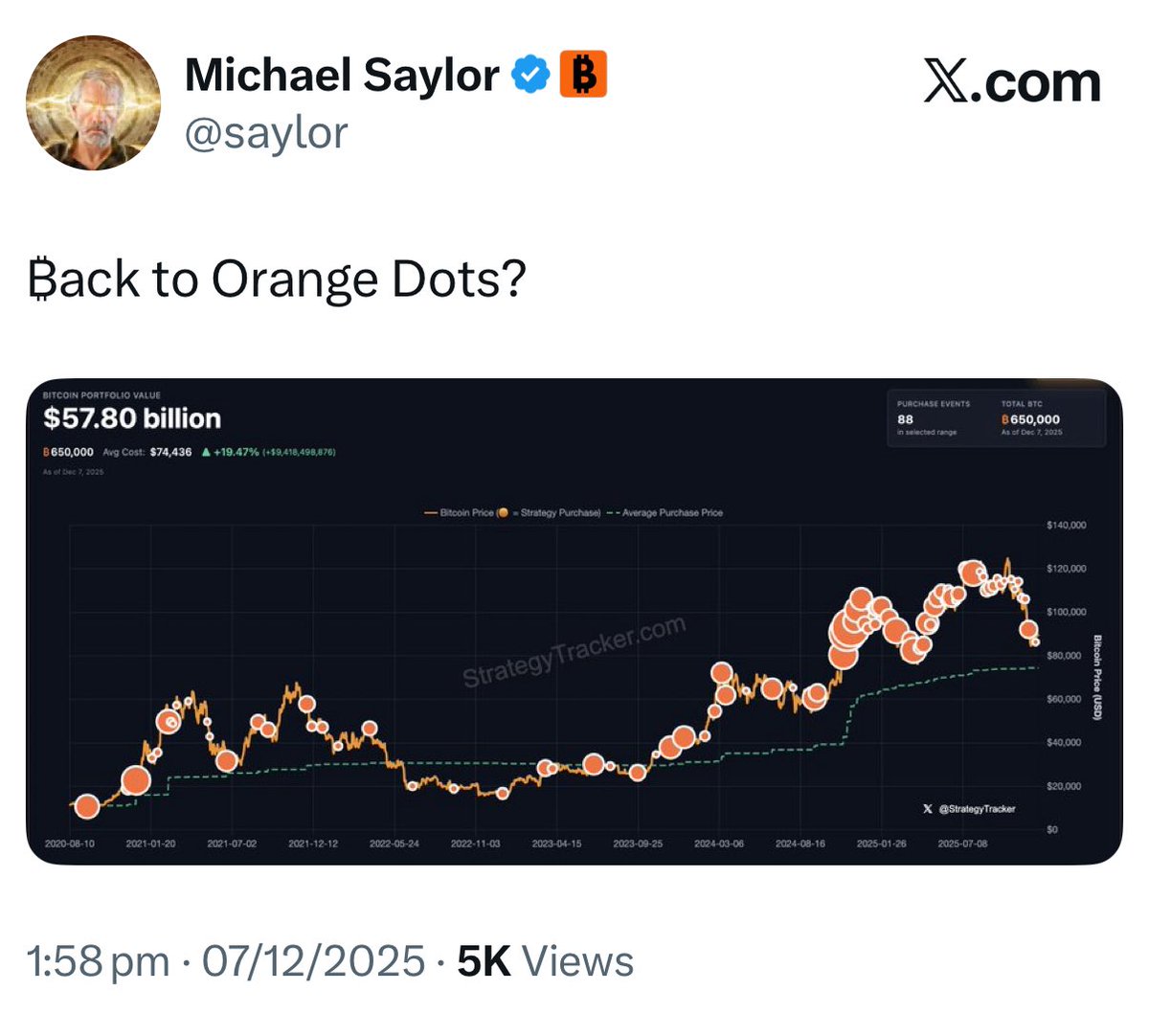Open the @saylor handle link
This screenshot has width=1149, height=1012.
click(265, 132)
